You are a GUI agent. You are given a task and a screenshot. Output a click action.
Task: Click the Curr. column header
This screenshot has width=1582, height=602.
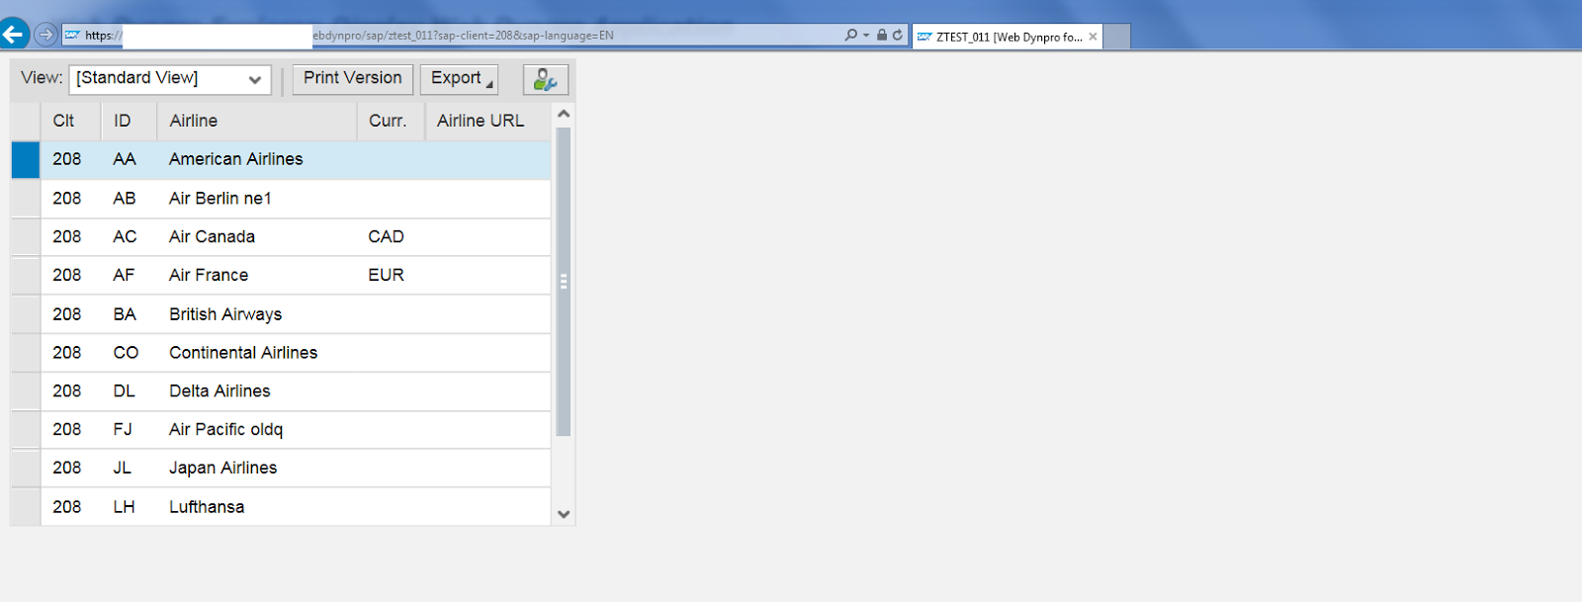coord(391,121)
